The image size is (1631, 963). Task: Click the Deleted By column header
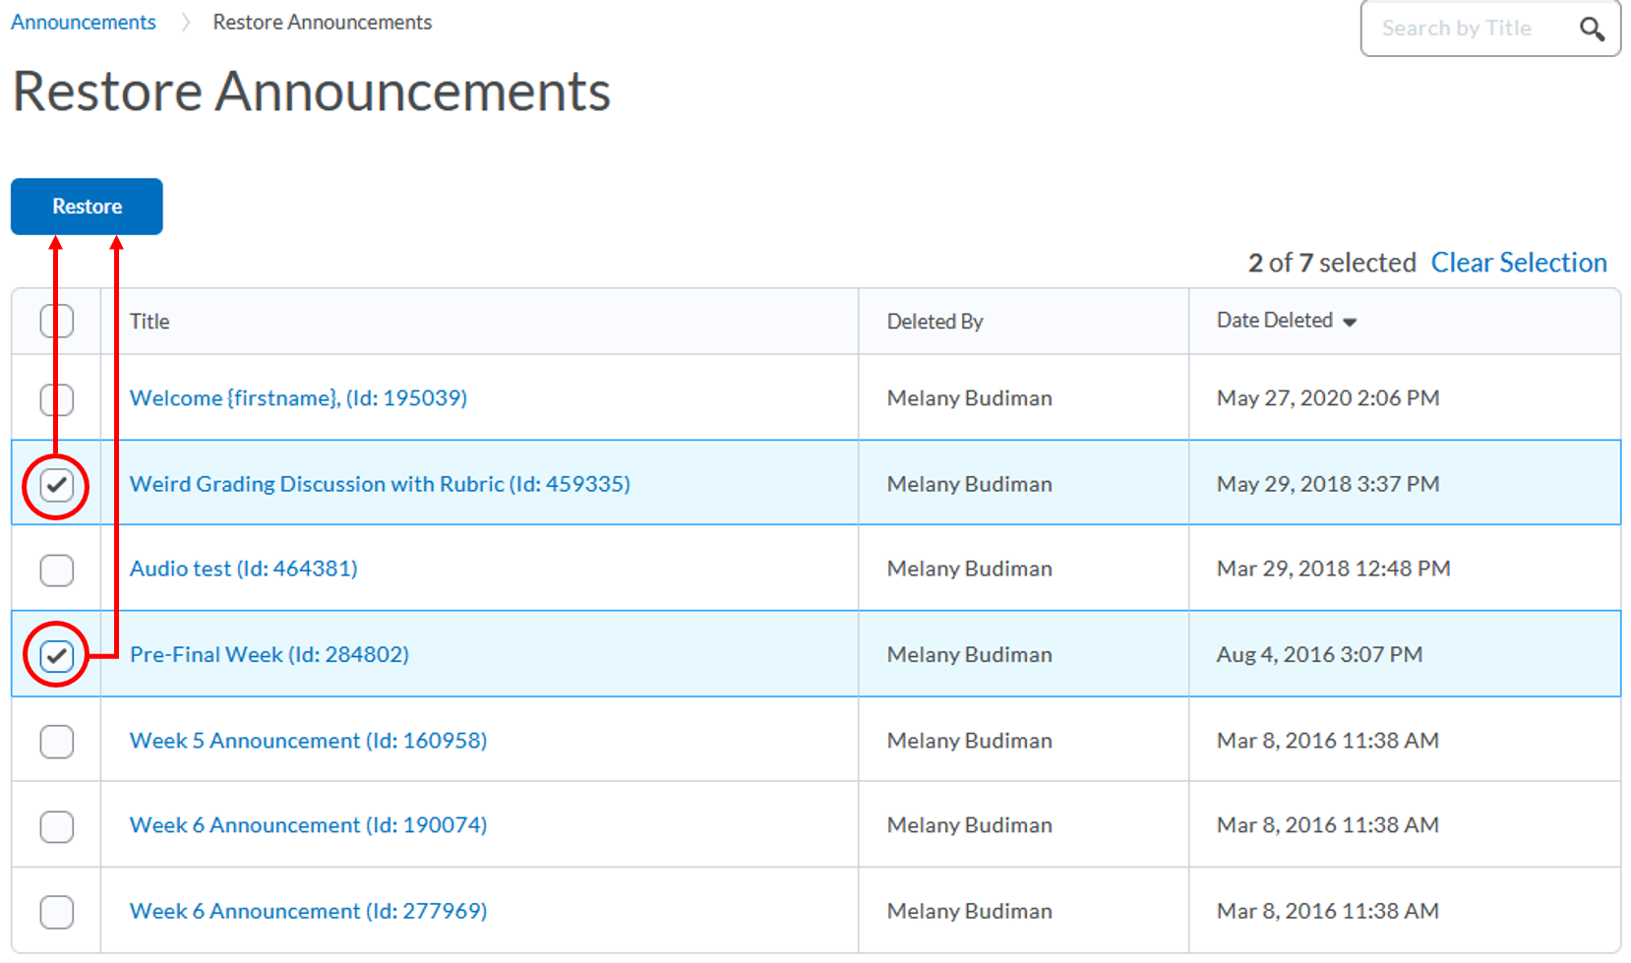(x=935, y=321)
